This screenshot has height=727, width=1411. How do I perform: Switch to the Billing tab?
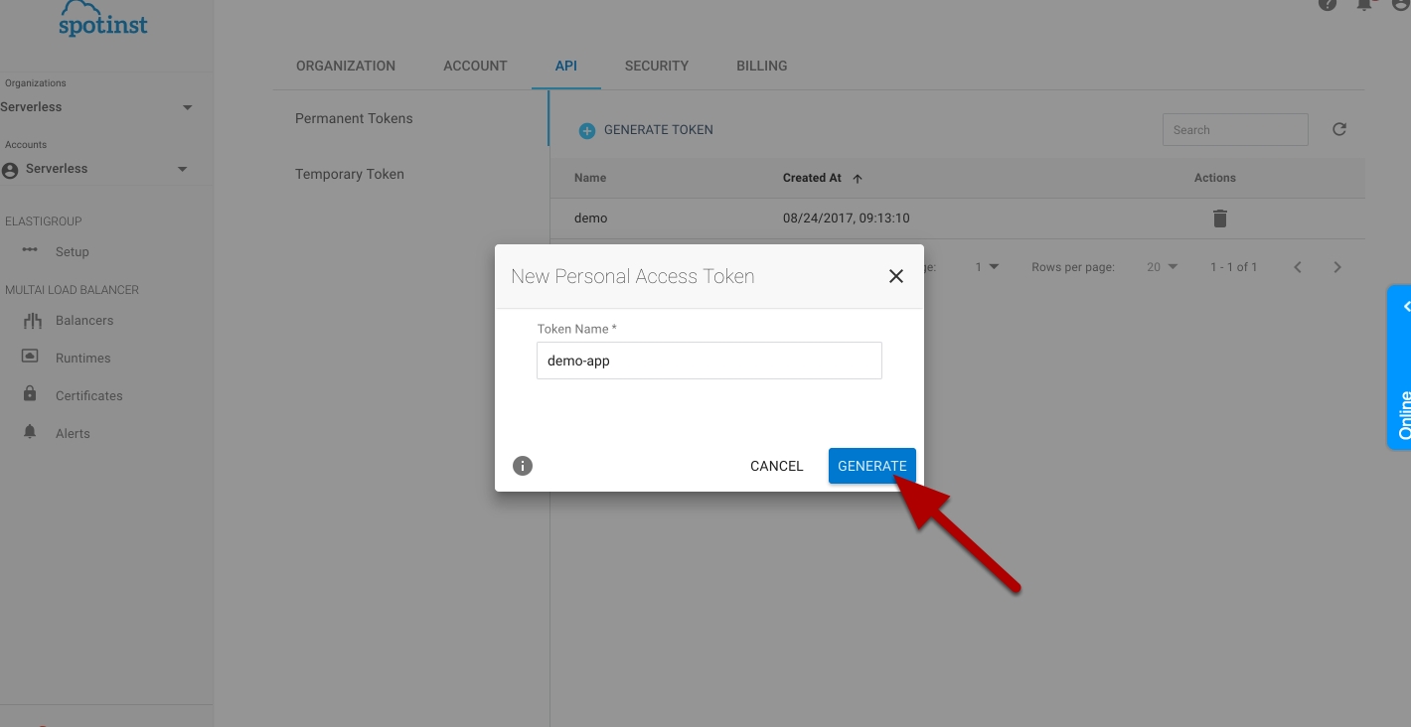pyautogui.click(x=761, y=66)
